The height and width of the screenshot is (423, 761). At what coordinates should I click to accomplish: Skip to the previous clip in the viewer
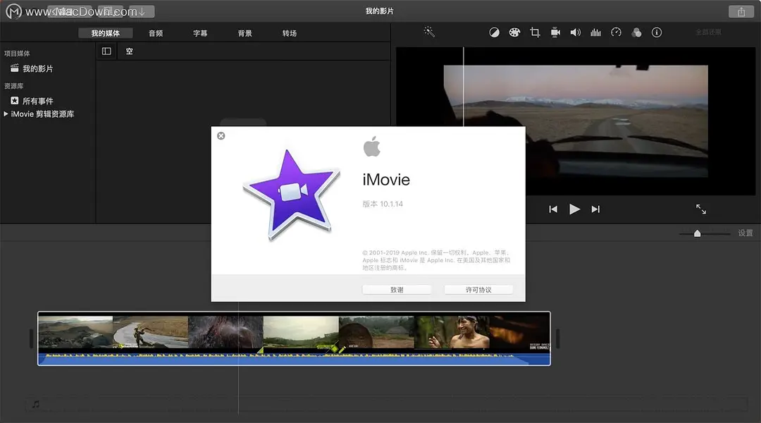point(553,209)
